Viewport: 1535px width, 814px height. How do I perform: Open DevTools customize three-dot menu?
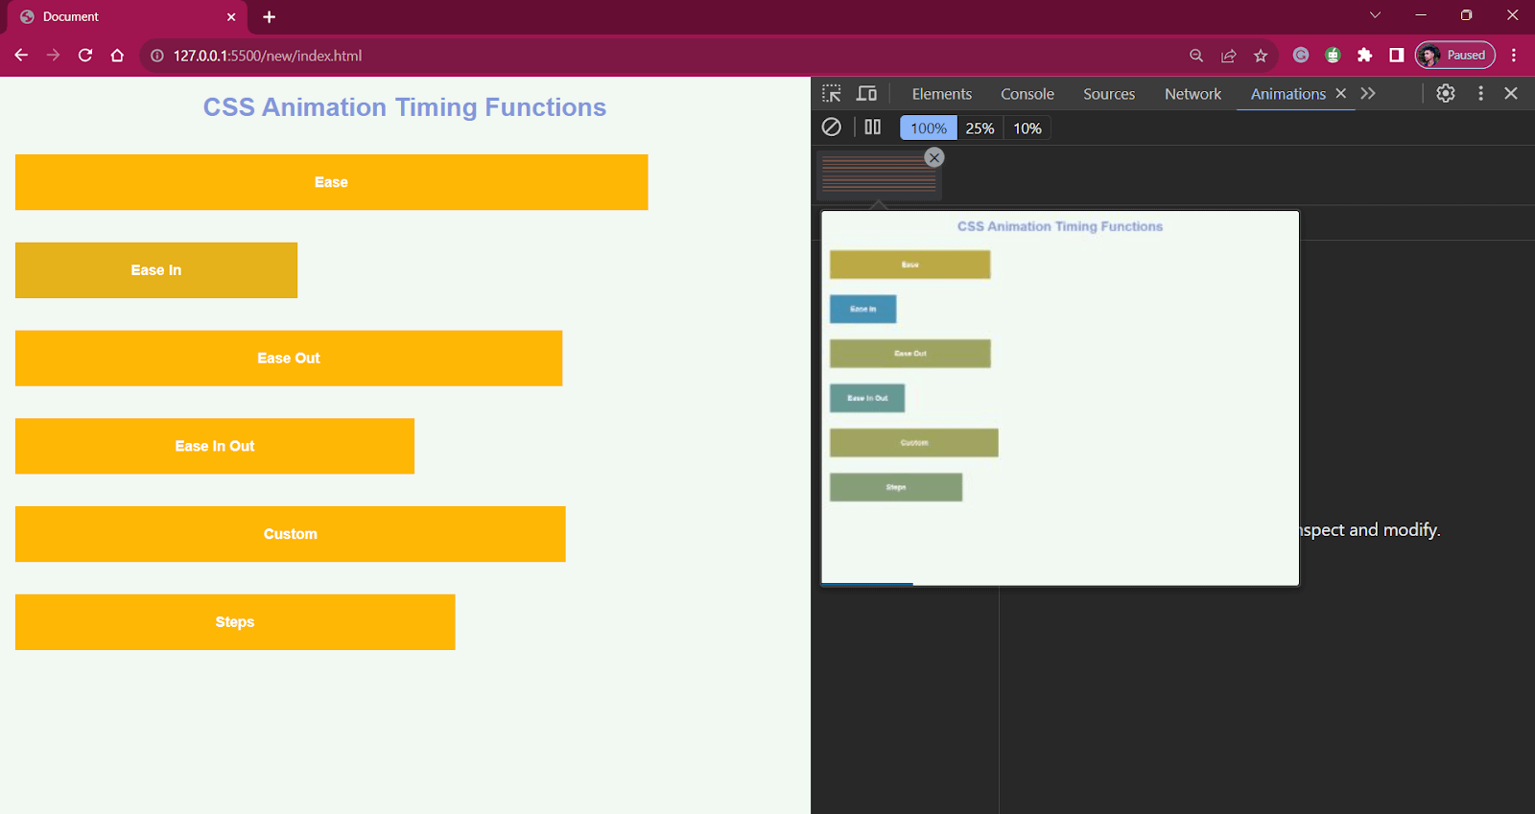pos(1480,93)
